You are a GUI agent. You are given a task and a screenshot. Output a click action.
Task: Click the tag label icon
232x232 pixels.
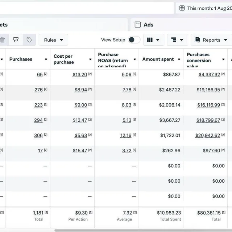[x=29, y=40]
